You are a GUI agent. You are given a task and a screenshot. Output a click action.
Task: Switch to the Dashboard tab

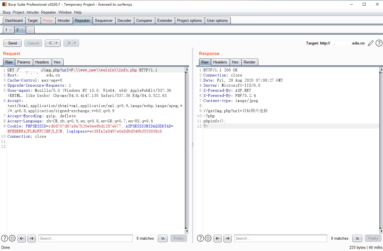click(x=14, y=20)
